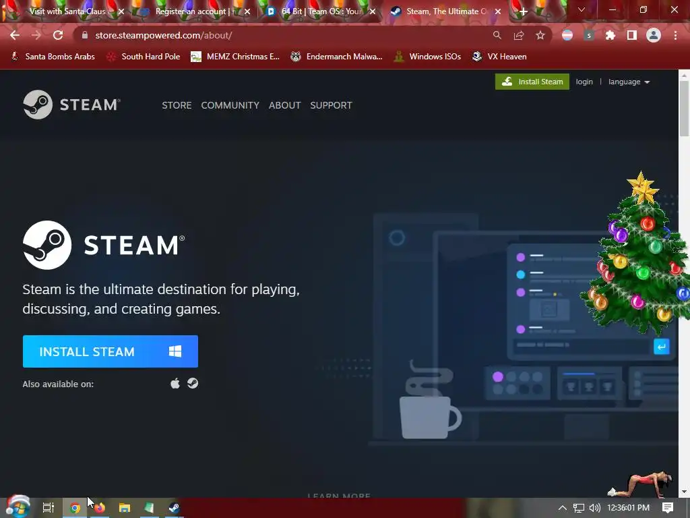Open South Hard Pole bookmark
690x518 pixels.
tap(144, 57)
